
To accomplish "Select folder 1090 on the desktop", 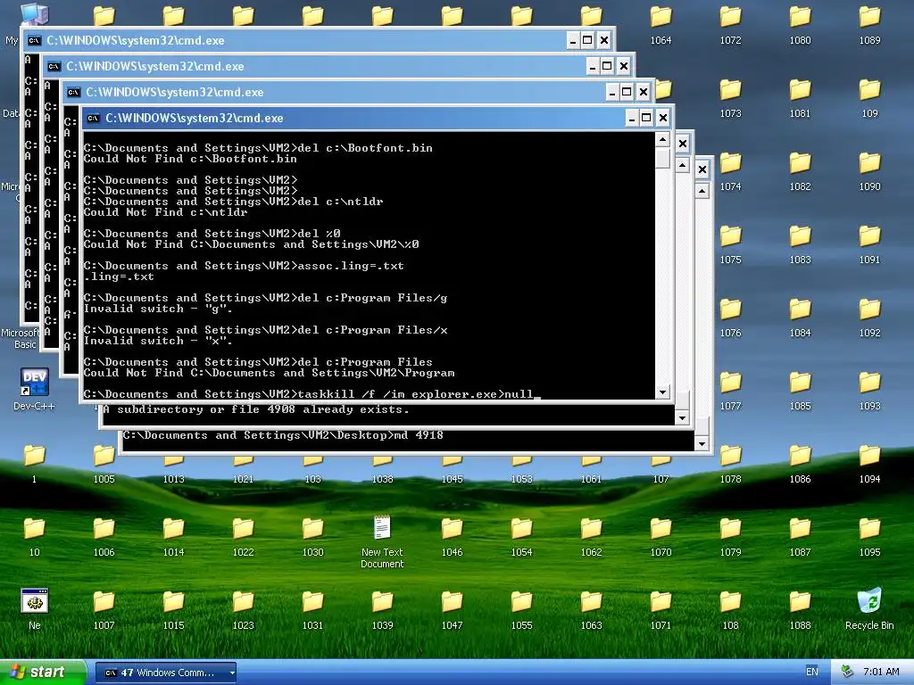I will pyautogui.click(x=869, y=170).
